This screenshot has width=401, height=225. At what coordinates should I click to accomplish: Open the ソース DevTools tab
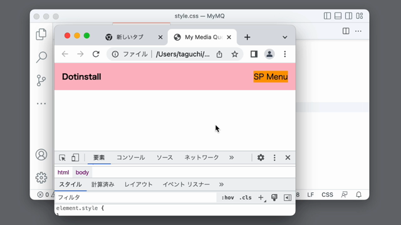click(x=165, y=157)
